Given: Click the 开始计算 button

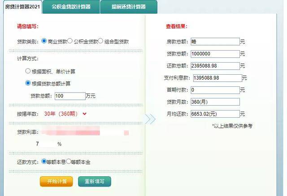Looking at the screenshot, I should tap(57, 181).
